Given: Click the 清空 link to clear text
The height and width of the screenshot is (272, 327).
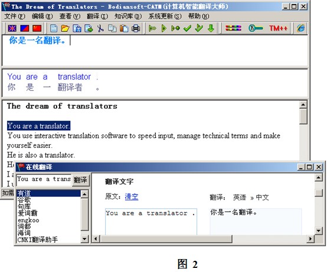Looking at the screenshot, I should tap(132, 196).
